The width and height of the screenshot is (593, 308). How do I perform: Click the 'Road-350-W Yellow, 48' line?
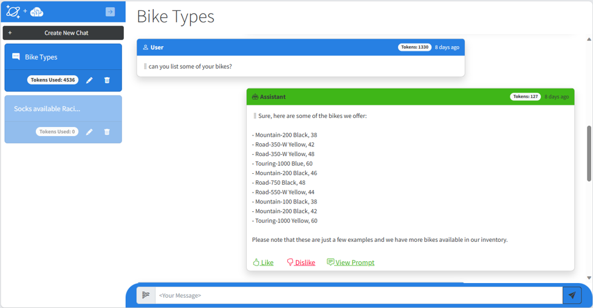pos(283,154)
